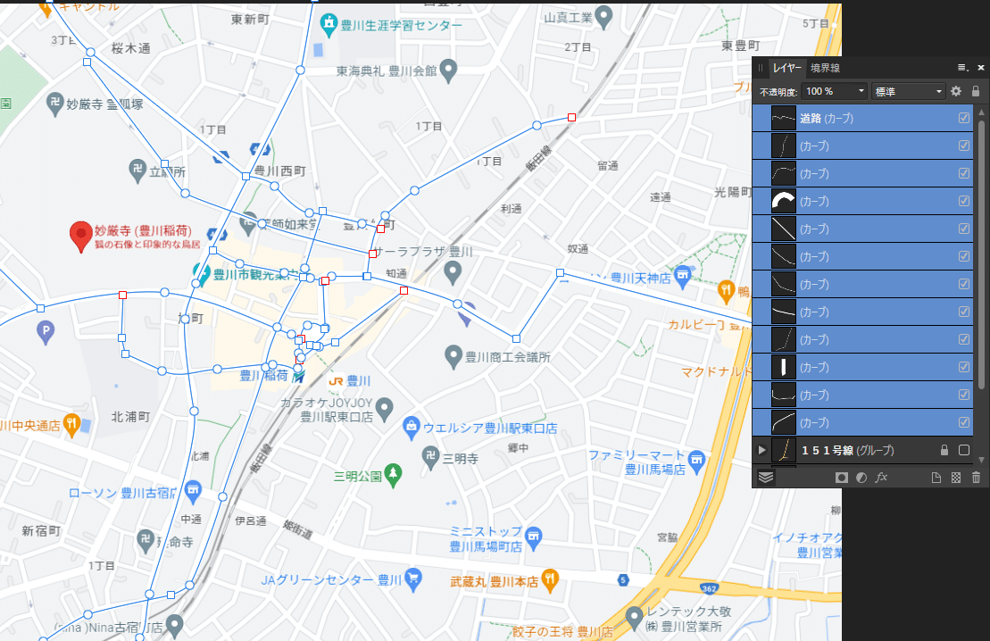
Task: Switch to the 境界線 tab
Action: click(x=825, y=68)
